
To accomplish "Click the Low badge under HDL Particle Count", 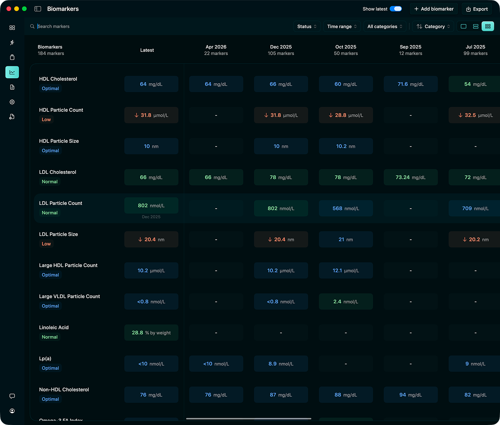I will point(46,119).
